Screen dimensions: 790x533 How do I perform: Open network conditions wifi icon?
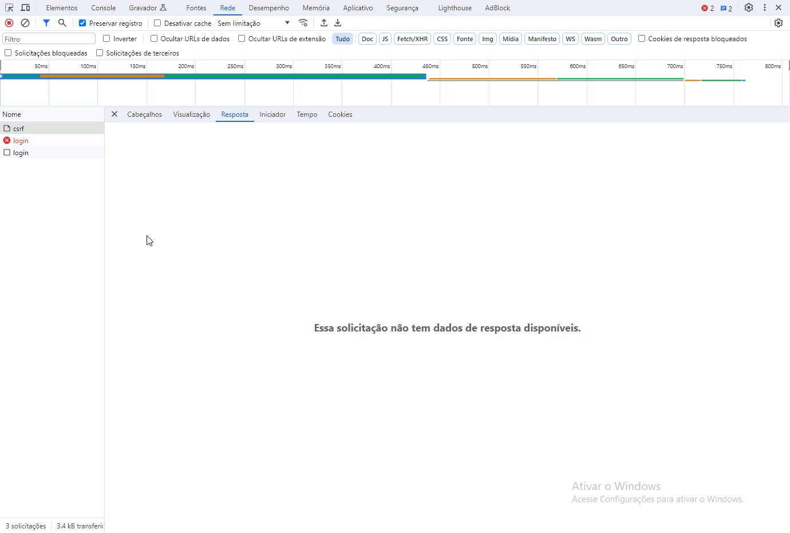pos(303,23)
